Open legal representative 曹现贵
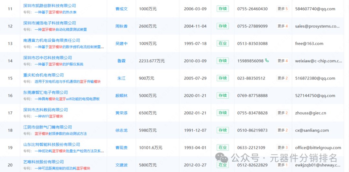Image resolution: width=349 pixels, height=172 pixels. click(122, 148)
